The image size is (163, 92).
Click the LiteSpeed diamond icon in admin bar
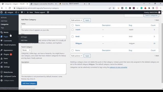coord(48,12)
